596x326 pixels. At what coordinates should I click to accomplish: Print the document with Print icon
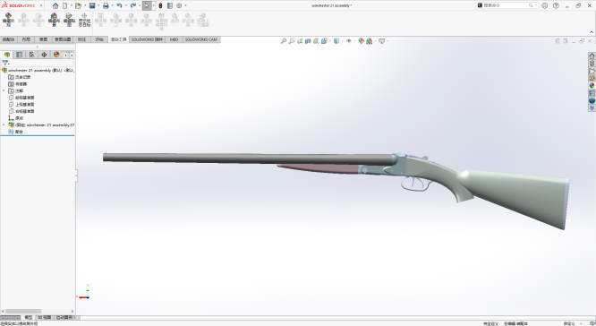106,5
